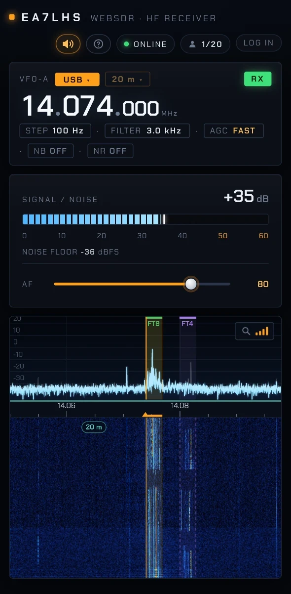Click the AF volume slider handle
This screenshot has height=594, width=291.
[191, 284]
